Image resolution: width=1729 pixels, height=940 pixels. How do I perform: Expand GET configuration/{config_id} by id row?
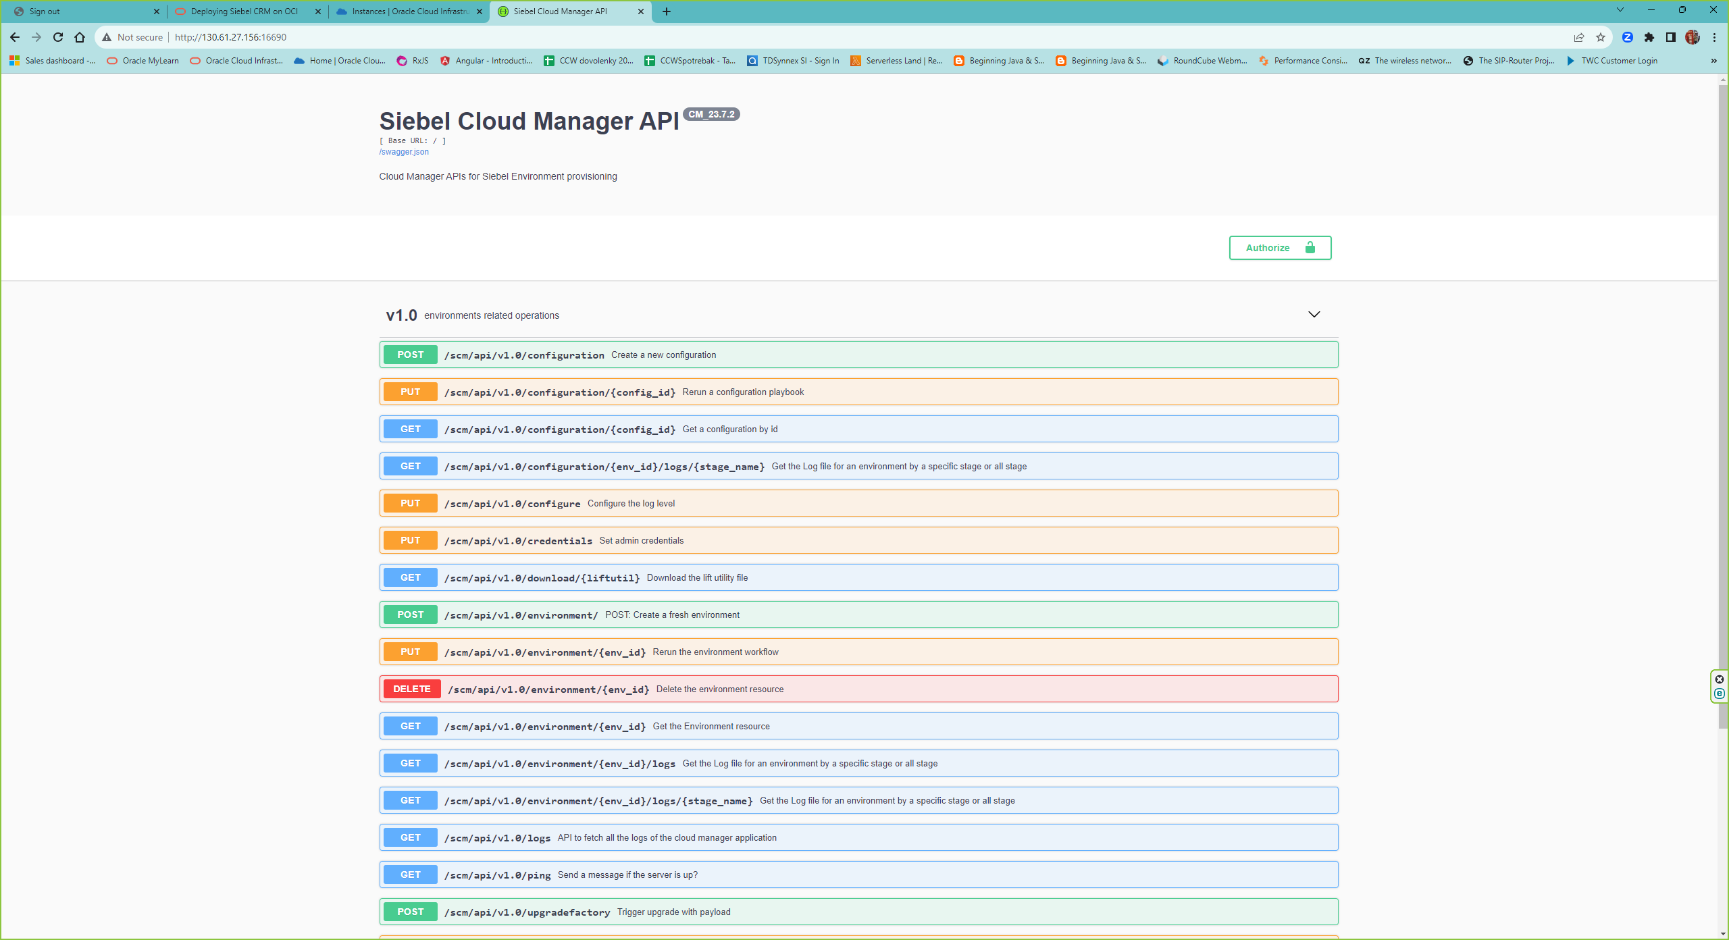(858, 429)
